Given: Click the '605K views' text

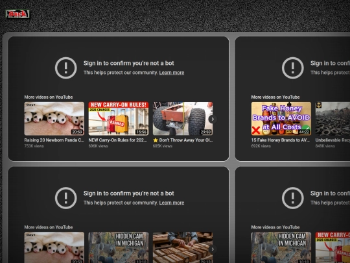Looking at the screenshot, I should [x=163, y=146].
